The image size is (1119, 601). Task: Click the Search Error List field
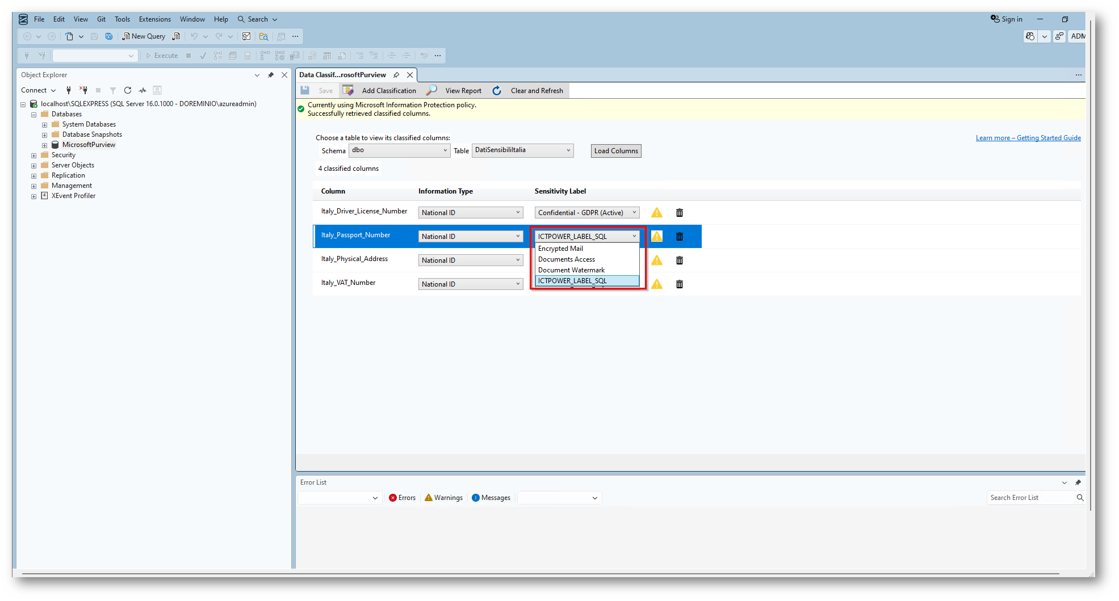tap(1032, 498)
